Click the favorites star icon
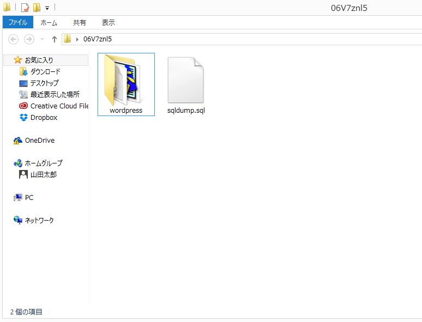 point(18,60)
